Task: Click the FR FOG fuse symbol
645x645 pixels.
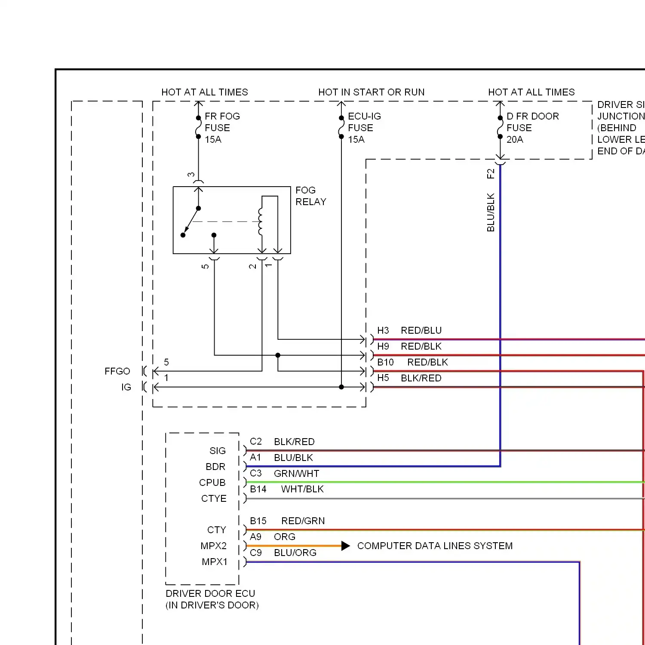Action: pos(198,127)
